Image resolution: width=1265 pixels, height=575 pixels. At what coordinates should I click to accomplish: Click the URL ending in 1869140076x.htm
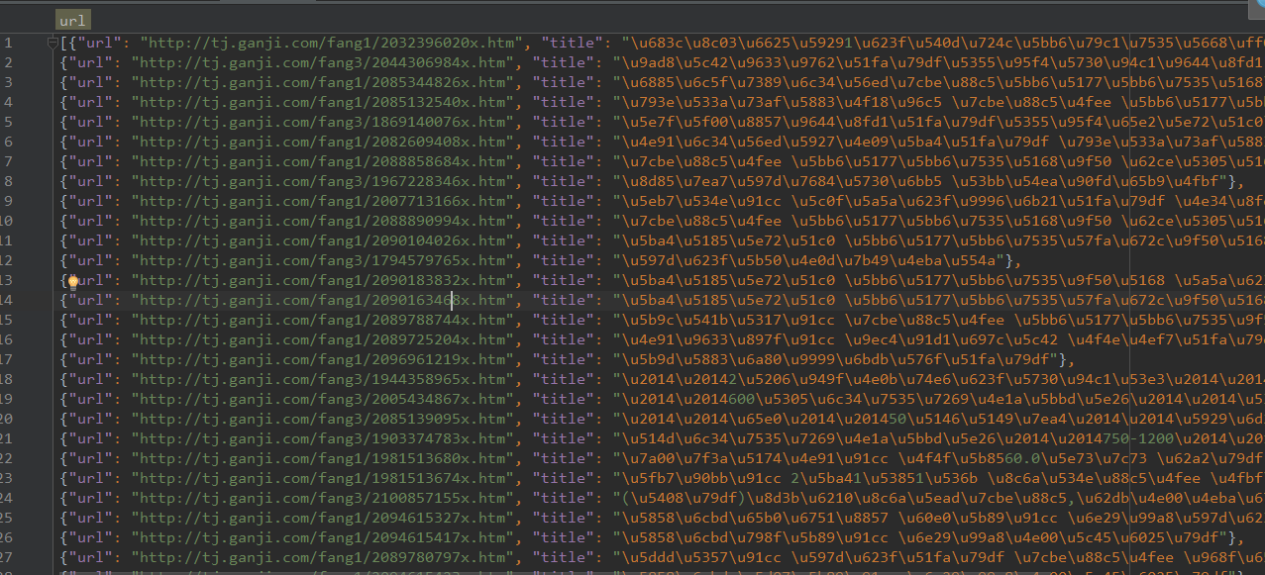pyautogui.click(x=323, y=122)
